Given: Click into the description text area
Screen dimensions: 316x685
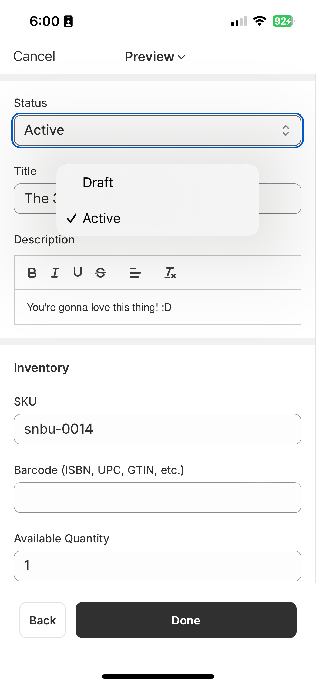Looking at the screenshot, I should [x=157, y=307].
